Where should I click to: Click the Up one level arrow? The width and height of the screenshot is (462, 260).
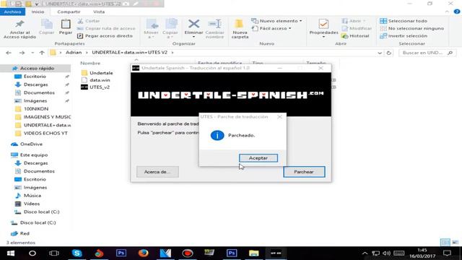pyautogui.click(x=42, y=53)
